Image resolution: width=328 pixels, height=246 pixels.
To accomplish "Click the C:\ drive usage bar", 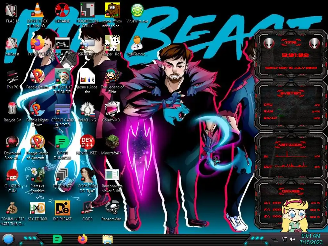I will 277,203.
